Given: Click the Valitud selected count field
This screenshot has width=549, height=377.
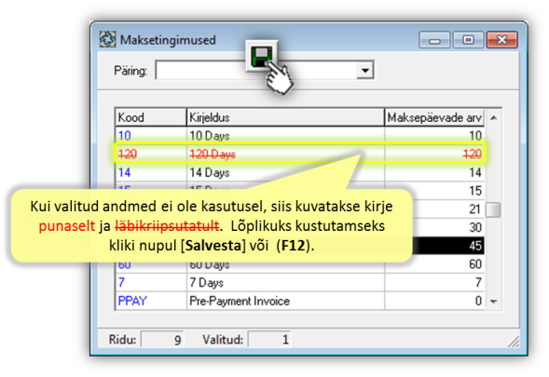Looking at the screenshot, I should 268,340.
